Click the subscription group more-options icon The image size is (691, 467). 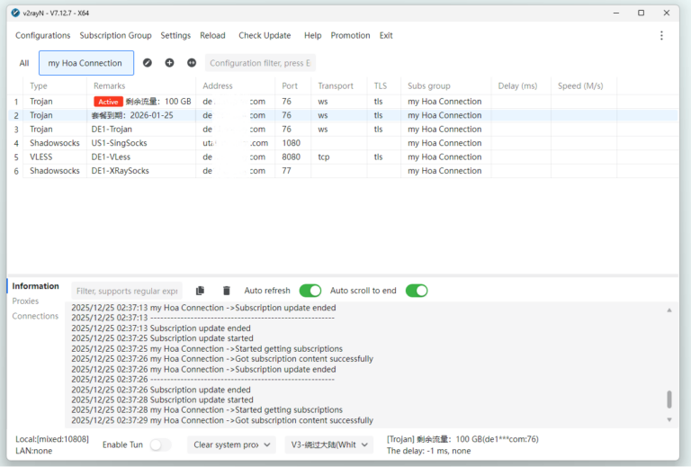pos(192,63)
